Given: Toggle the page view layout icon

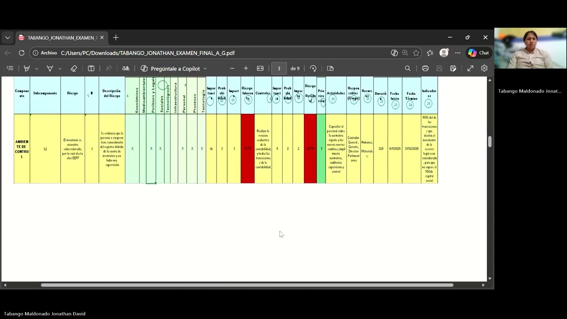Looking at the screenshot, I should (330, 68).
